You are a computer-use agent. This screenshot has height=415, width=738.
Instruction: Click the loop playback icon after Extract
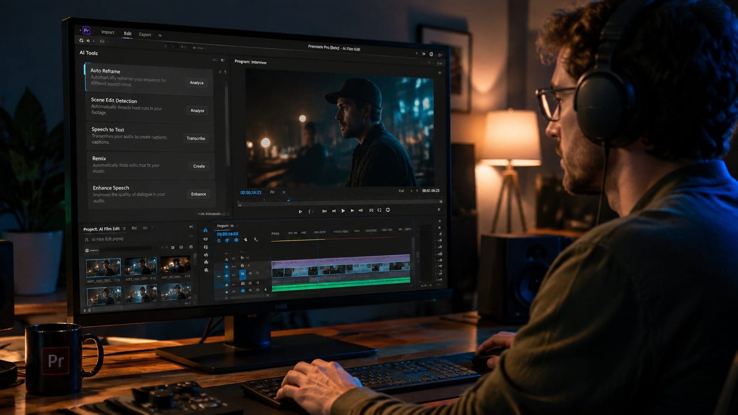point(388,210)
